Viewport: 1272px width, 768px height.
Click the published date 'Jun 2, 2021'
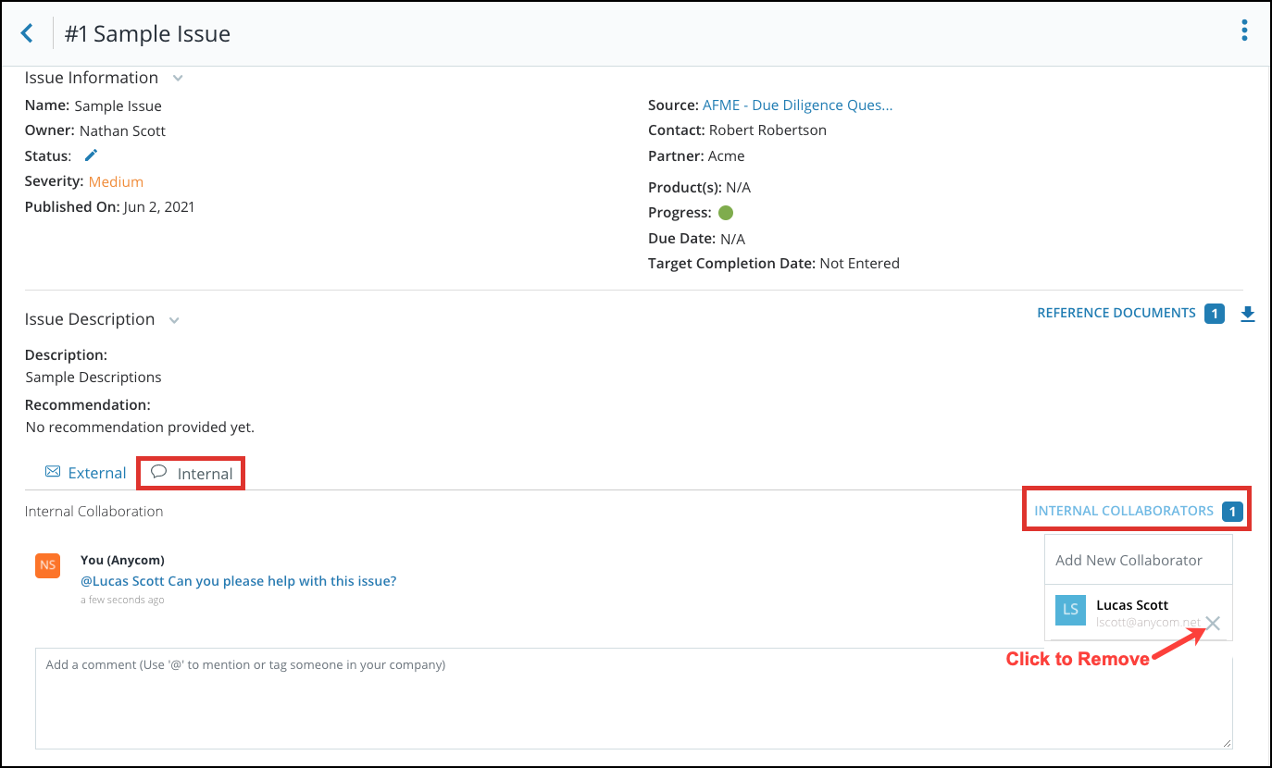coord(159,207)
